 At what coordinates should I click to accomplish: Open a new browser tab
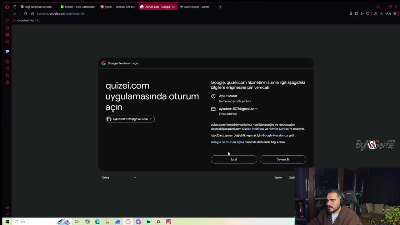pos(220,7)
